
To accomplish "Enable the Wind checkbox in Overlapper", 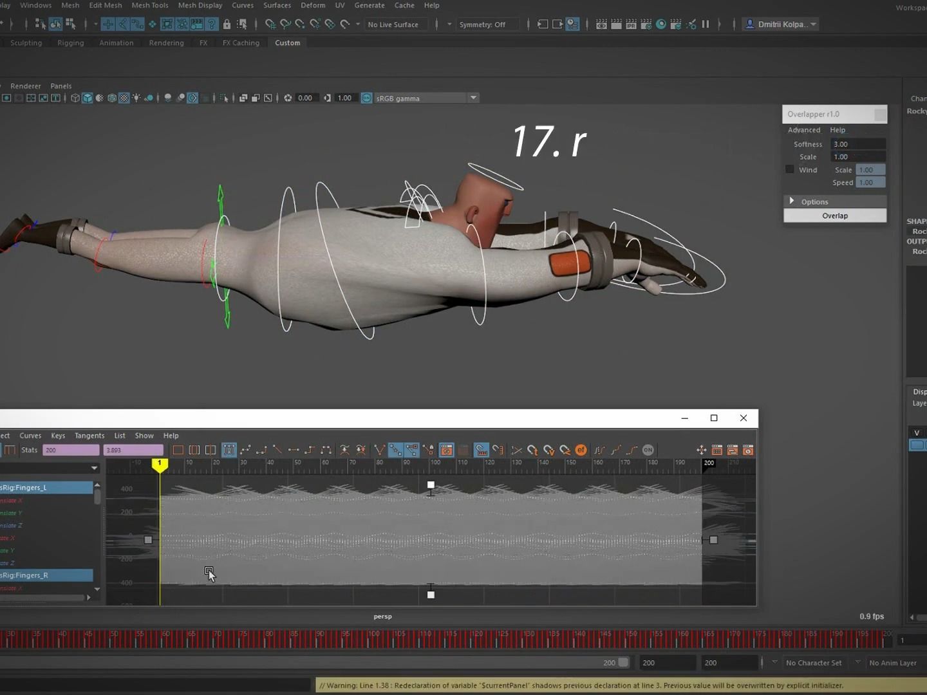I will [x=789, y=169].
